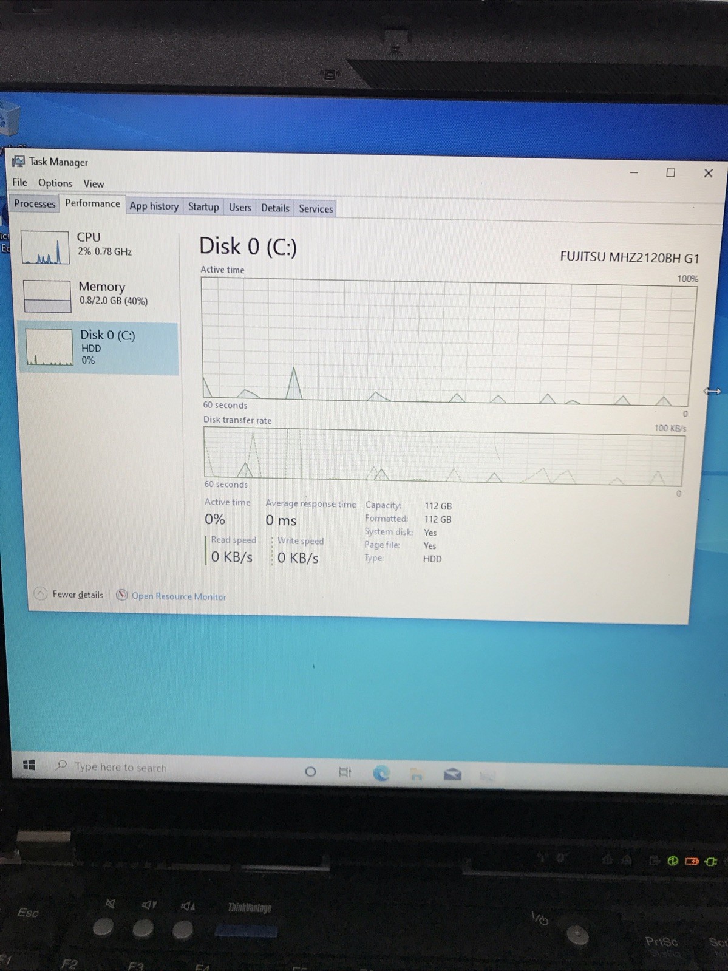Launch Microsoft Edge from the taskbar

pos(381,773)
